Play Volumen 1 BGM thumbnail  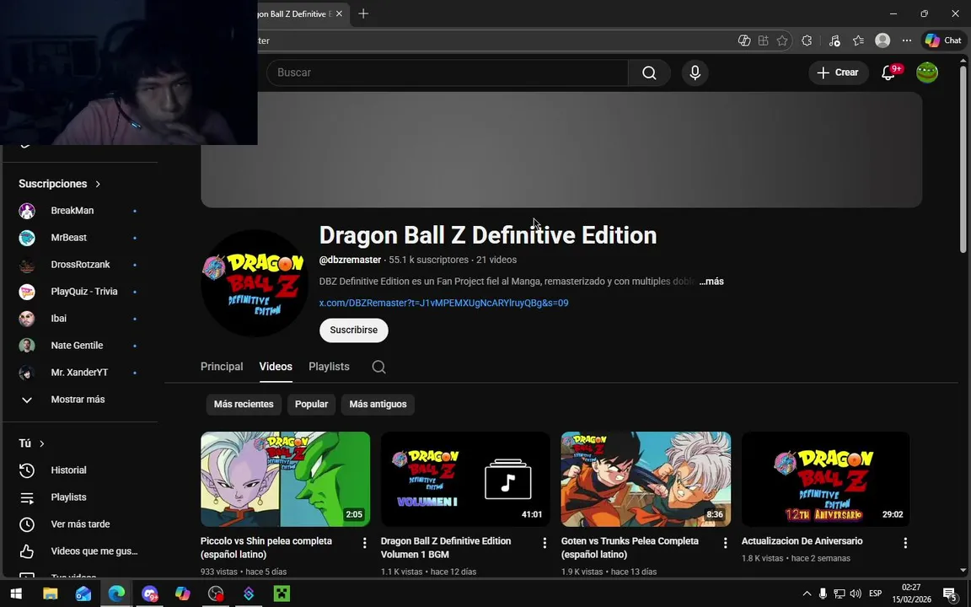tap(465, 480)
